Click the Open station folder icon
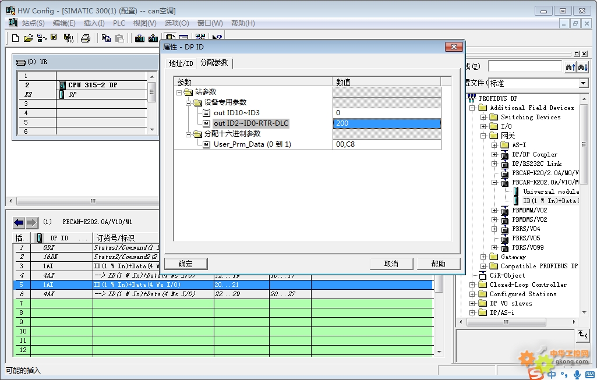Image resolution: width=597 pixels, height=380 pixels. point(28,38)
